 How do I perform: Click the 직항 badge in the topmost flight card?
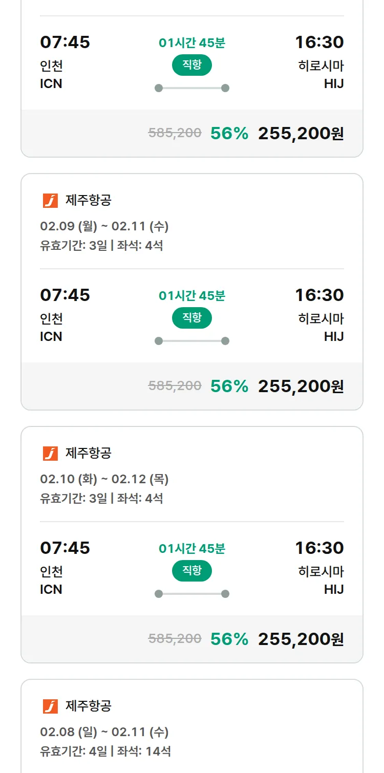click(192, 65)
